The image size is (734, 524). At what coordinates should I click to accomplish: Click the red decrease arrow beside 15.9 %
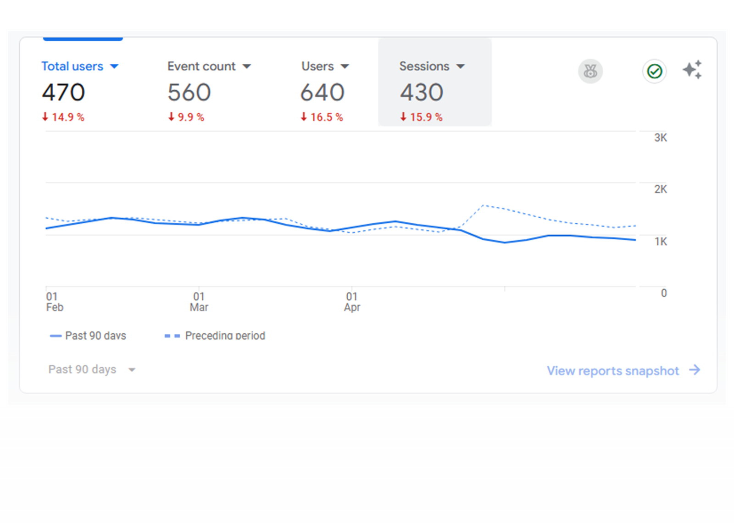pyautogui.click(x=402, y=117)
